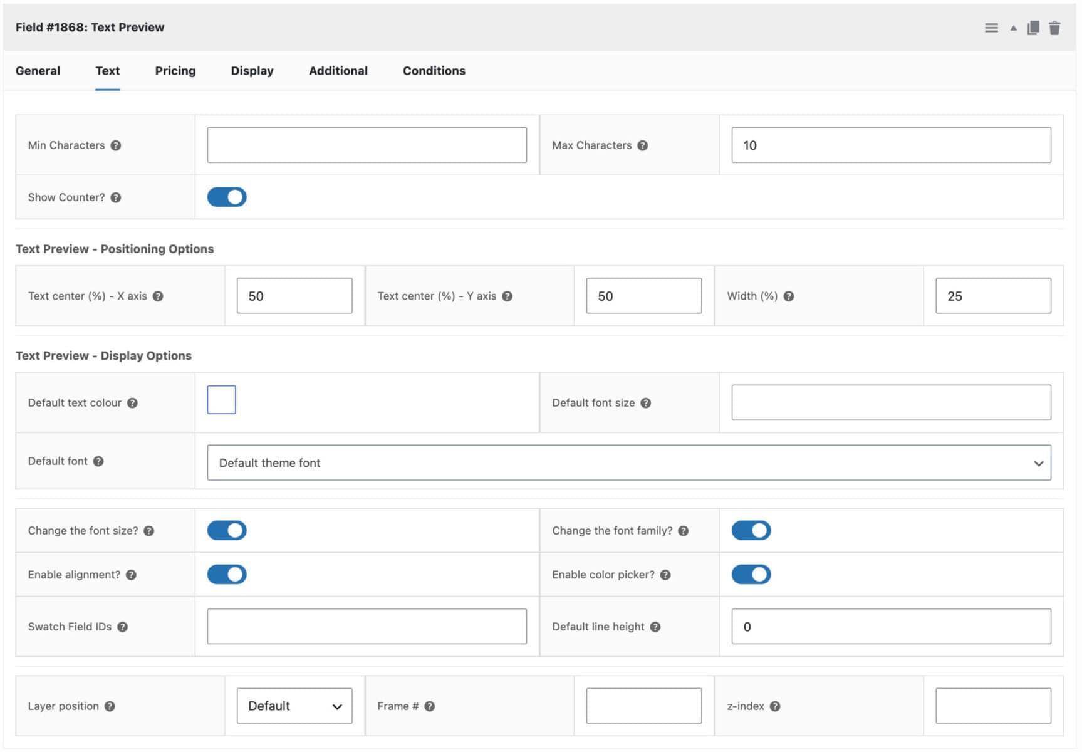Click 'Text Preview - Positioning Options' heading
Image resolution: width=1082 pixels, height=752 pixels.
point(115,249)
